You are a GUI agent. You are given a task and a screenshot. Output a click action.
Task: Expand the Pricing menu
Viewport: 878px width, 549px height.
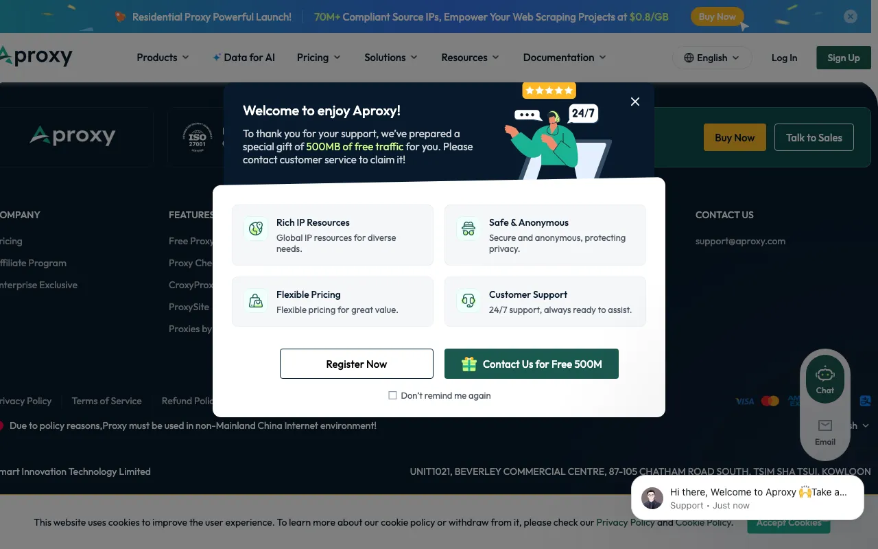tap(319, 58)
